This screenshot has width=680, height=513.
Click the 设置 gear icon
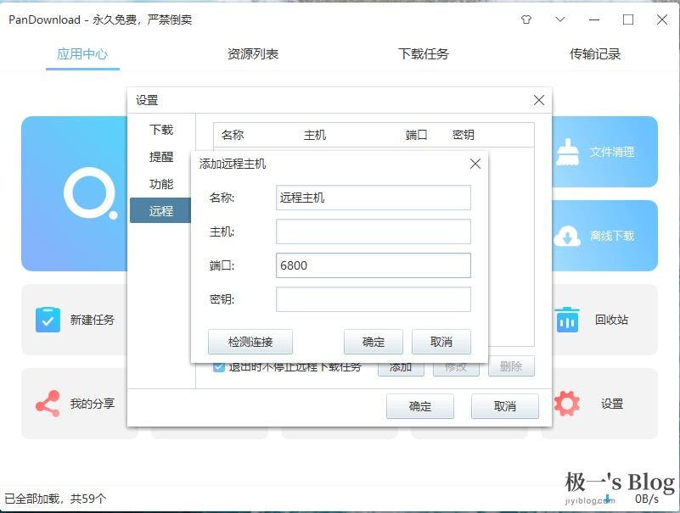point(567,404)
